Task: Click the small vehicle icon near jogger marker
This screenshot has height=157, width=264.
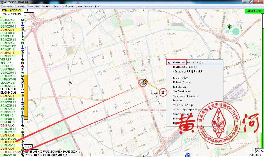Action: [155, 93]
